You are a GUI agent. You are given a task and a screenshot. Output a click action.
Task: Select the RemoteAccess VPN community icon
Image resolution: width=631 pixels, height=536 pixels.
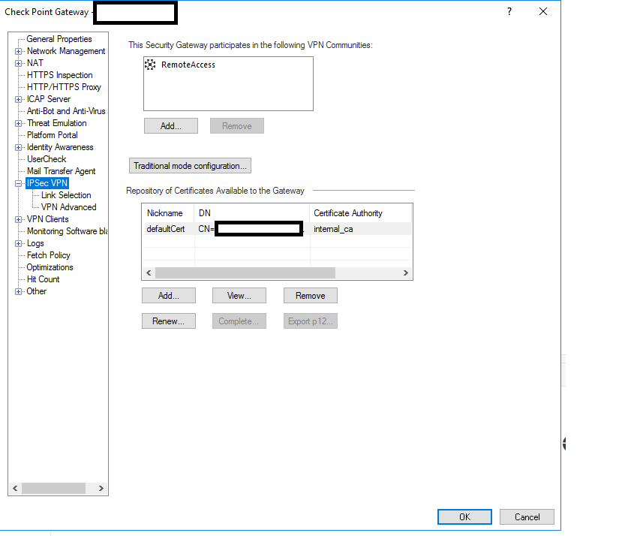pos(150,65)
